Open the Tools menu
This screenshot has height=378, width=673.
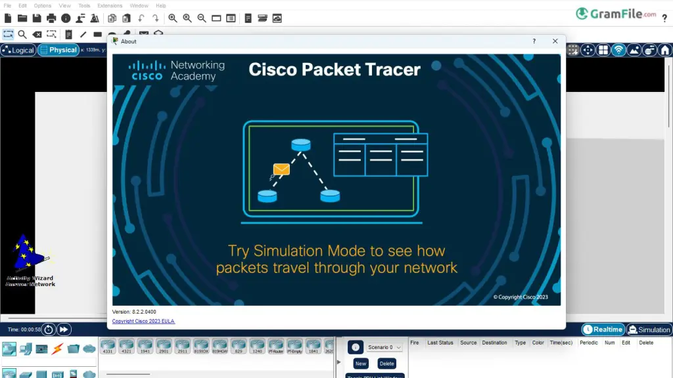click(x=84, y=5)
